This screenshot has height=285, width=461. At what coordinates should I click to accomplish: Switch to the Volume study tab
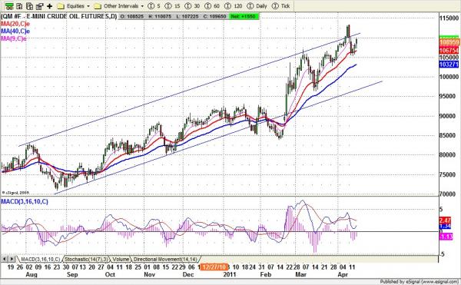[x=121, y=259]
